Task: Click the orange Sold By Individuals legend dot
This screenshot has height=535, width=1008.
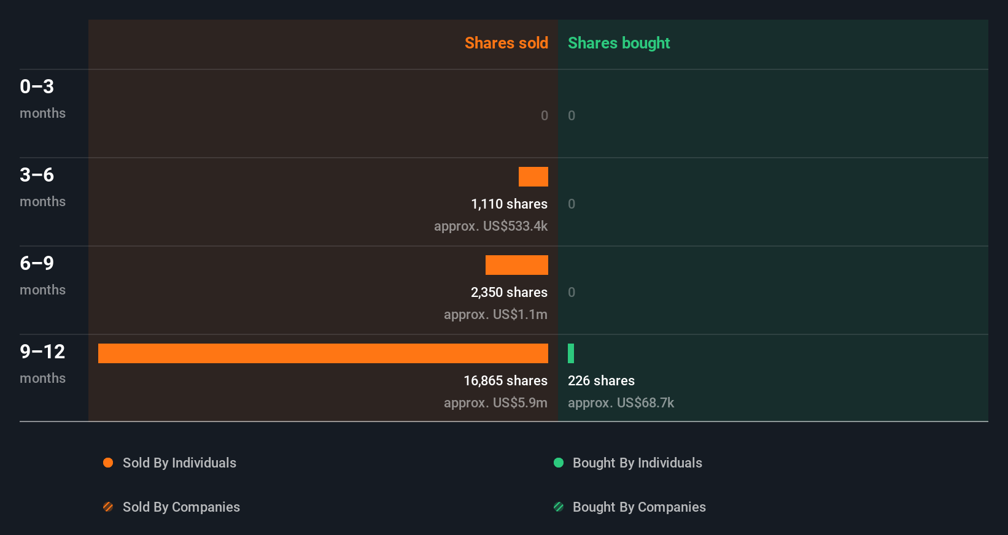Action: (x=108, y=463)
